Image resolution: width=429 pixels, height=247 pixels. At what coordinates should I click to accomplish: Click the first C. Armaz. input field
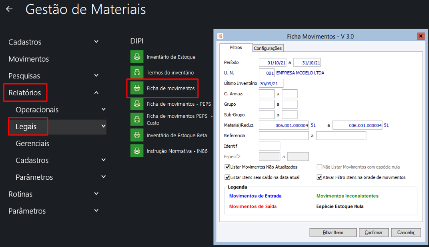click(267, 94)
